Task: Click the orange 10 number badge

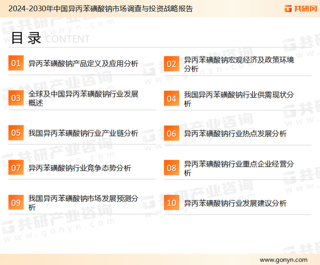Action: pos(172,203)
